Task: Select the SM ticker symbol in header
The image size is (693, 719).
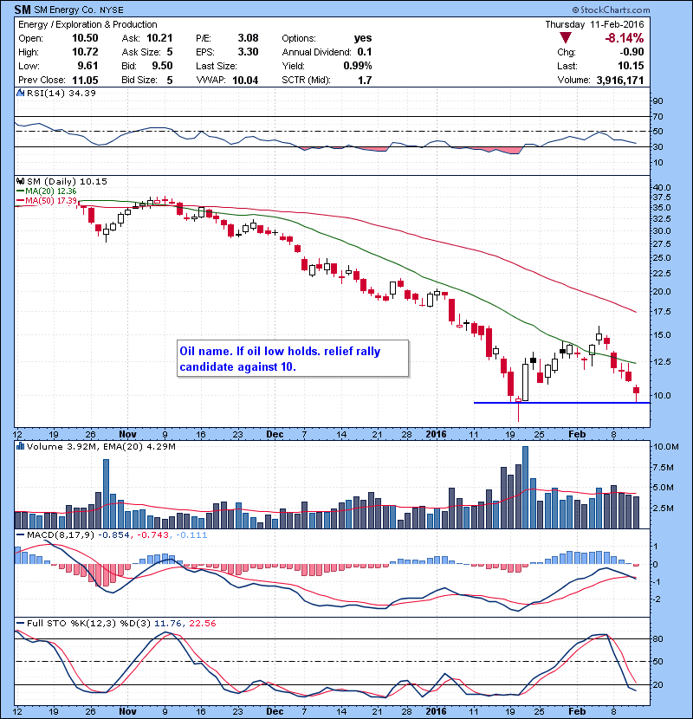Action: [23, 10]
